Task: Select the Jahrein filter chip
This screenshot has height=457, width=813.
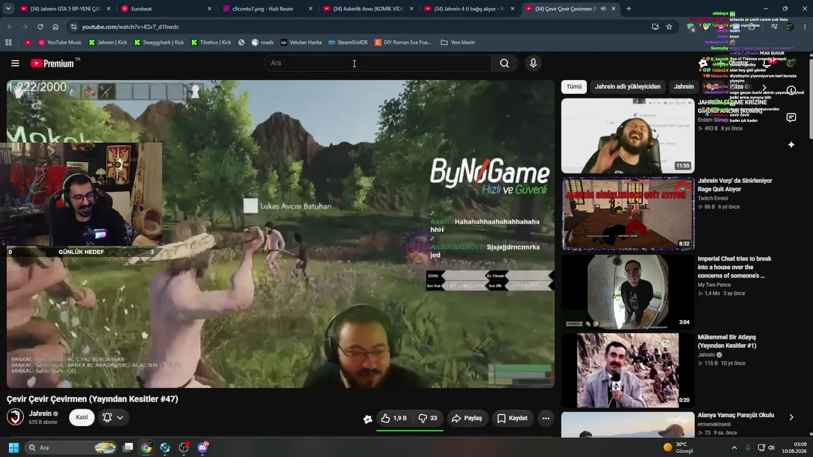Action: (684, 86)
